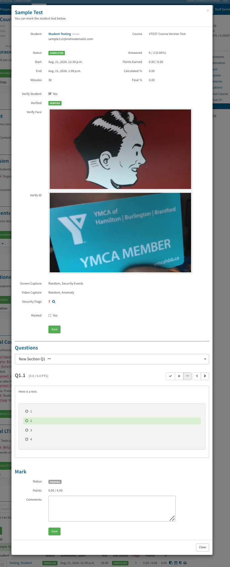Check the Marked Yes checkbox
230x567 pixels.
click(x=50, y=315)
